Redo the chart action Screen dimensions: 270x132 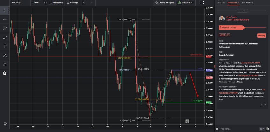point(91,3)
